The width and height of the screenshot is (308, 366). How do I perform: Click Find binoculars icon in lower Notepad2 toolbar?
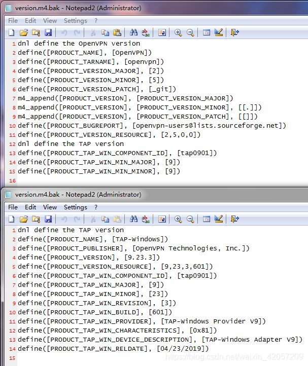133,219
